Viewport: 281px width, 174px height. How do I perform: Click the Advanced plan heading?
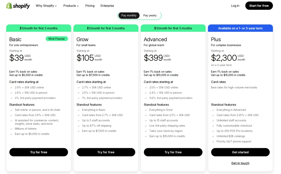pos(155,39)
